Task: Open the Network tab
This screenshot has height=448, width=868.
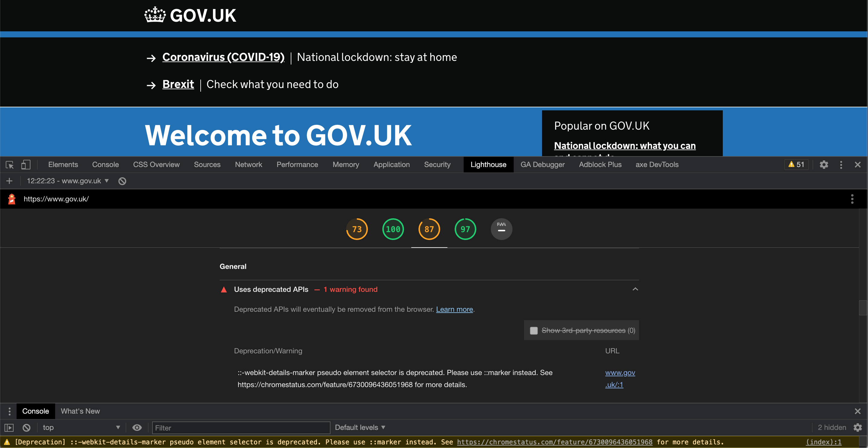Action: (249, 165)
